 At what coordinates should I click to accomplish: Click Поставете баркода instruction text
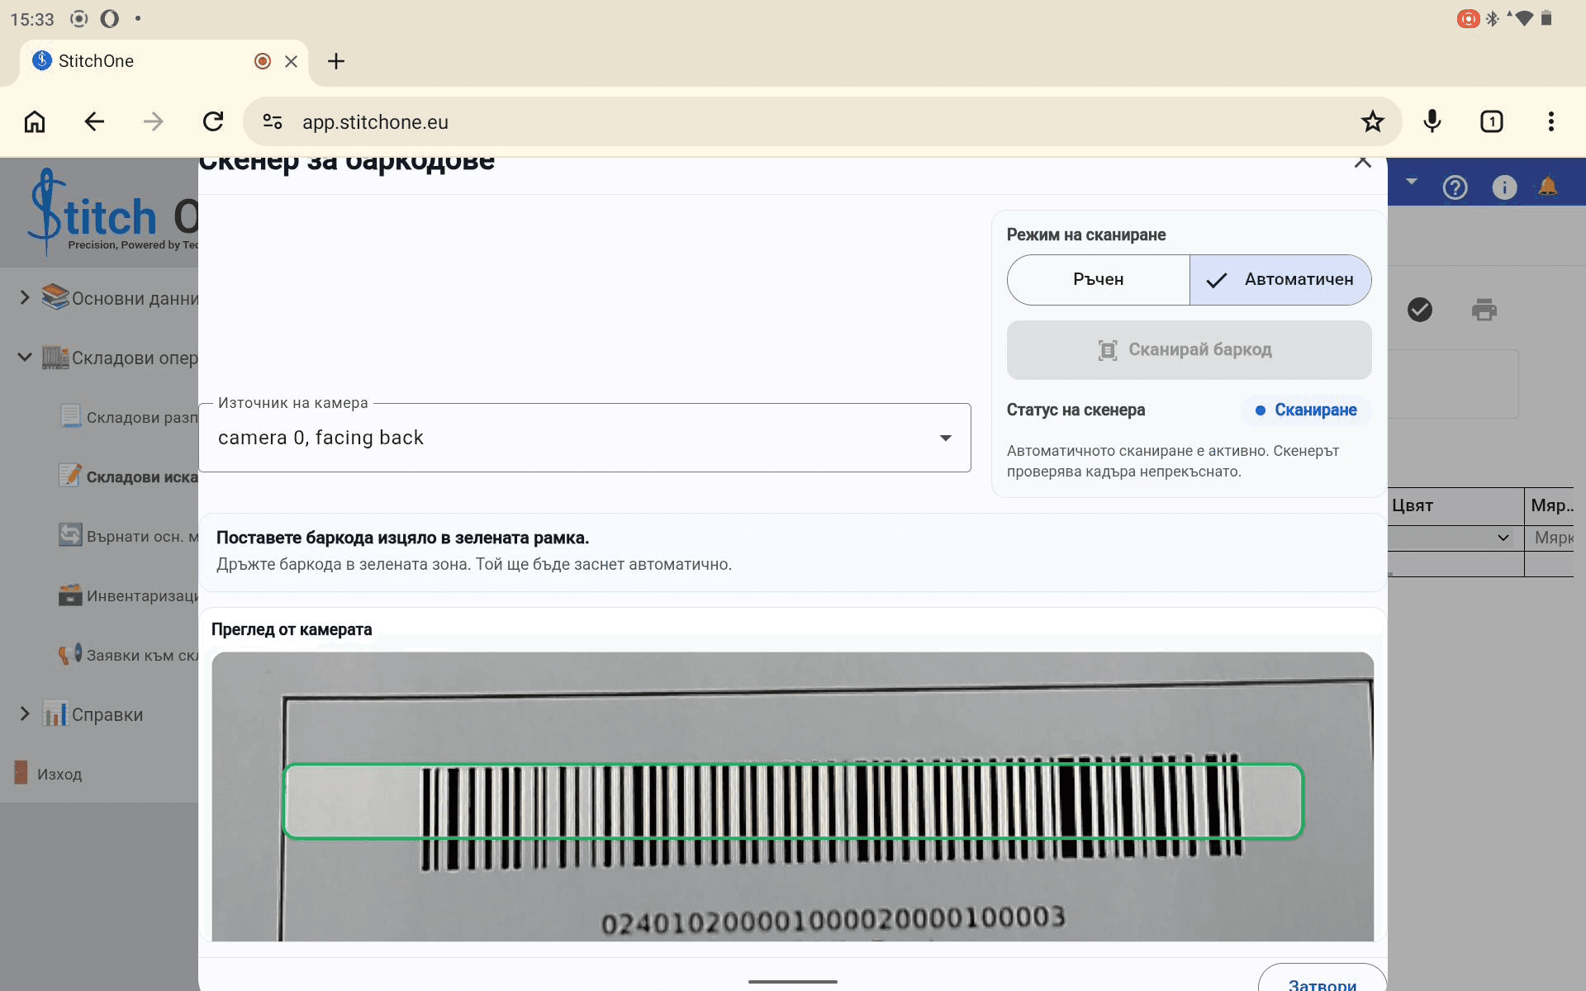pos(402,538)
